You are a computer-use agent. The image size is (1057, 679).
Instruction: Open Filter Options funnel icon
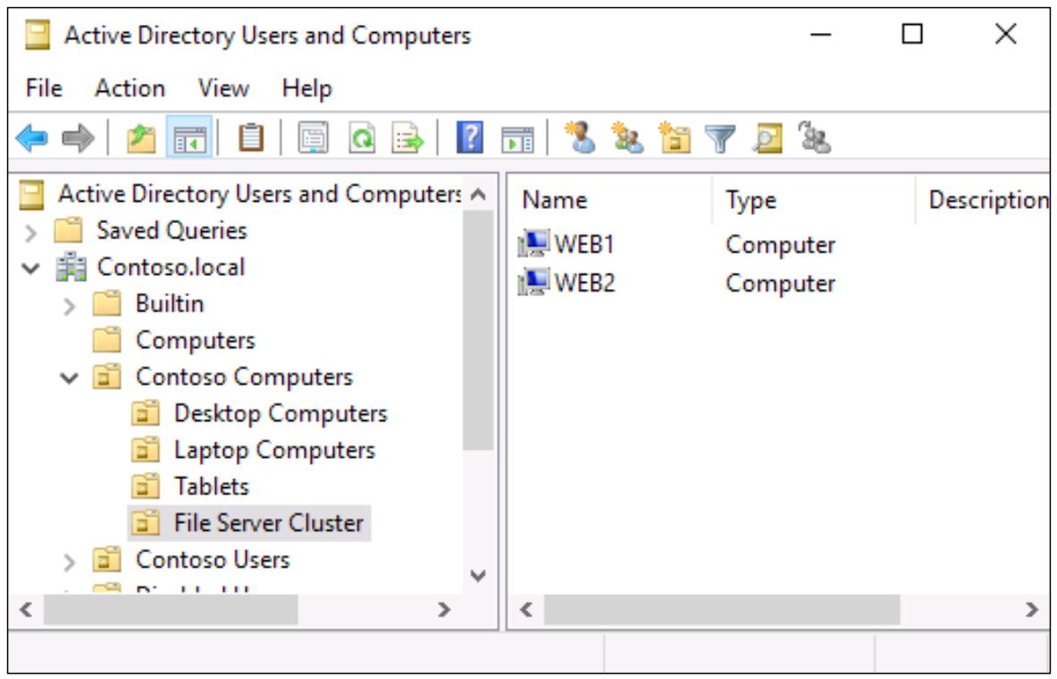[x=720, y=138]
